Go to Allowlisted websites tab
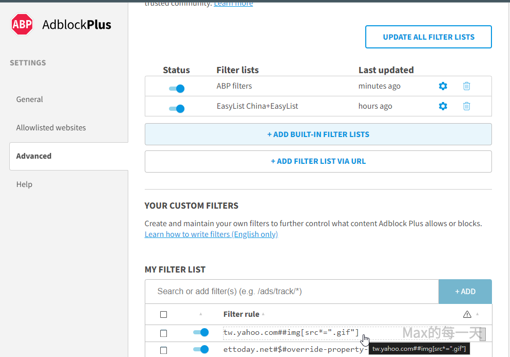Image resolution: width=510 pixels, height=357 pixels. click(x=51, y=128)
